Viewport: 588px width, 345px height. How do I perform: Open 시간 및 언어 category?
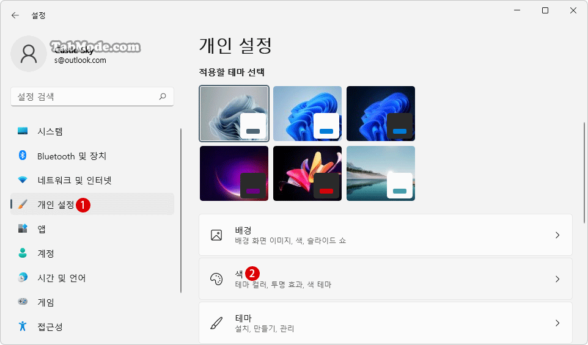[x=92, y=278]
